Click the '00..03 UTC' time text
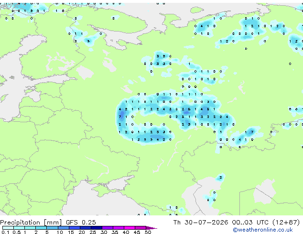Screen dimensions: 303x234 [x=250, y=223]
